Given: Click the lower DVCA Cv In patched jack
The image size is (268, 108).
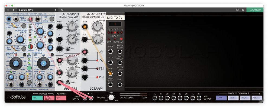Looking at the screenshot, I should pyautogui.click(x=59, y=60).
